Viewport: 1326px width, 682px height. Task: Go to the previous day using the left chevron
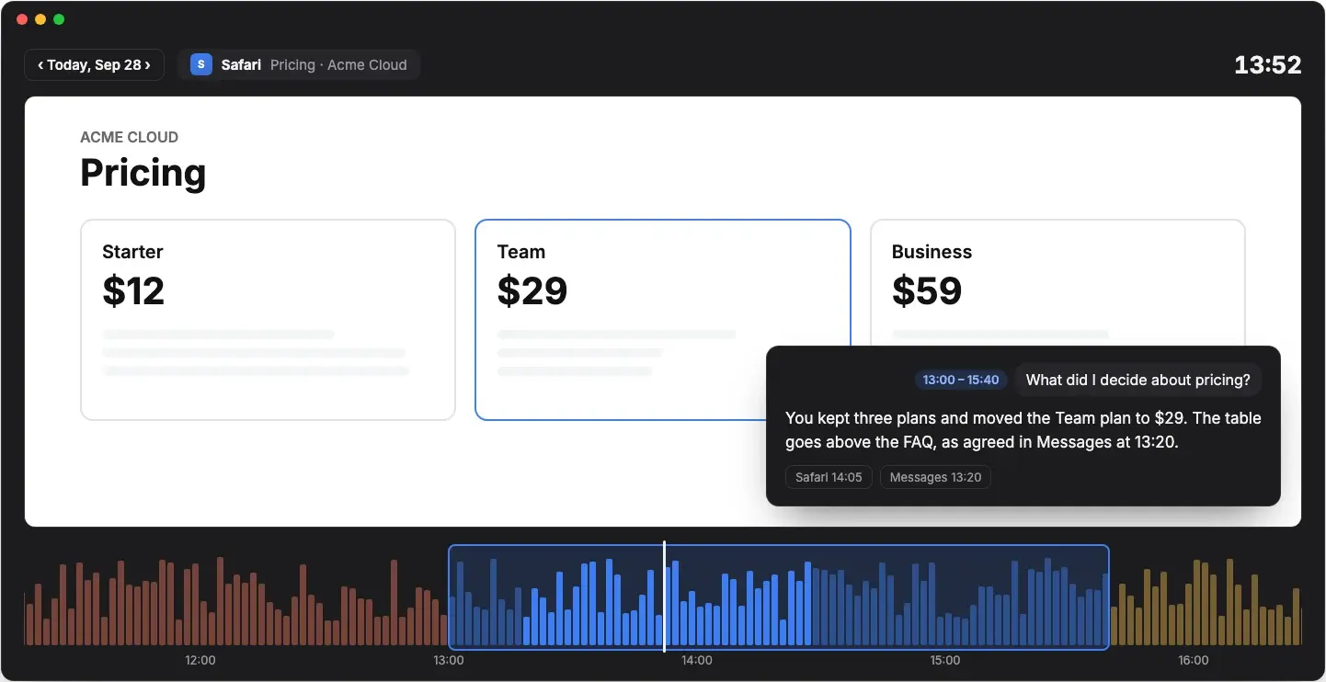40,65
